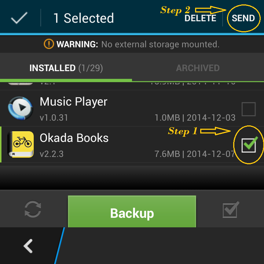Click the SEND action

tap(243, 18)
